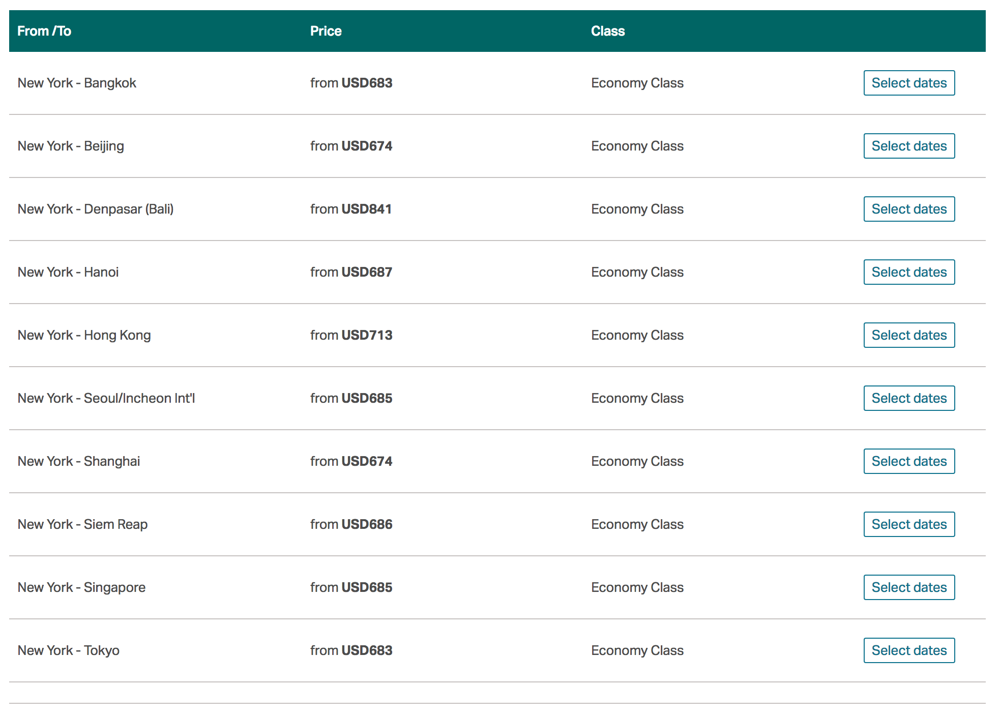Select dates for New York - Singapore

coord(909,587)
